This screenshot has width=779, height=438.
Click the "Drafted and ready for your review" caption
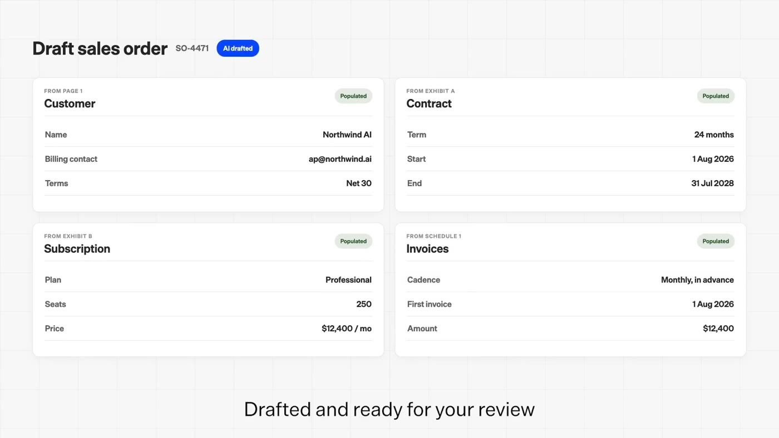click(389, 410)
